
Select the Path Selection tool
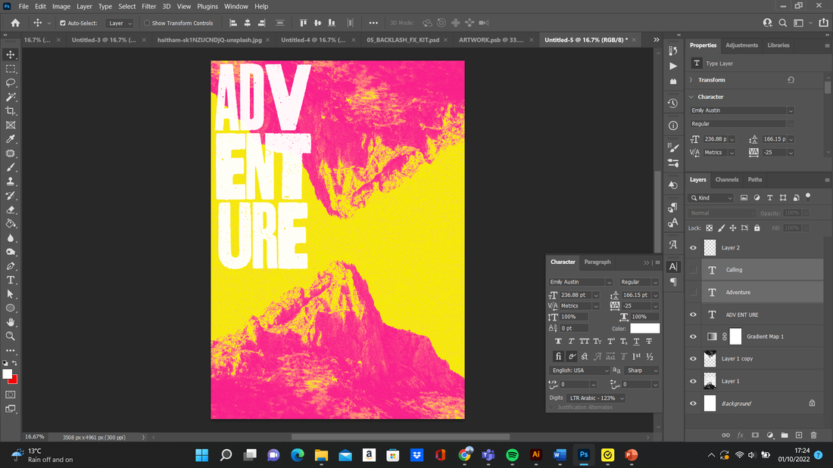click(11, 294)
